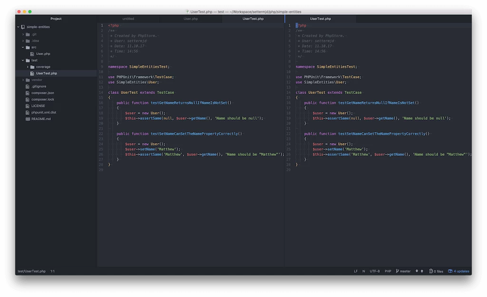Open composer.json in the tree
The width and height of the screenshot is (487, 297).
pos(42,93)
